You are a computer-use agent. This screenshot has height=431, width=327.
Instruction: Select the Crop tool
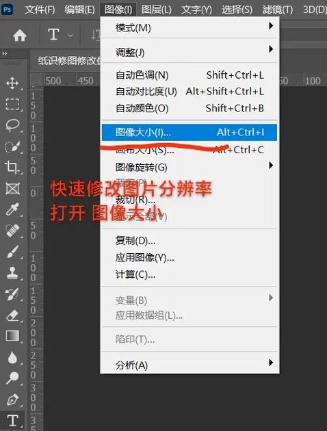[12, 167]
